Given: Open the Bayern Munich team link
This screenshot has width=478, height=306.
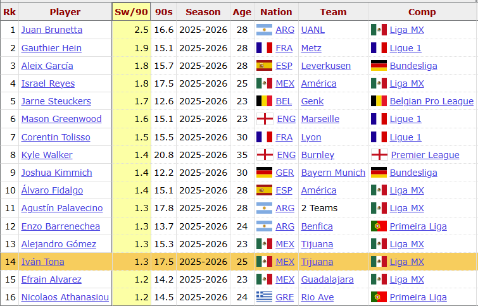Looking at the screenshot, I should (x=333, y=173).
